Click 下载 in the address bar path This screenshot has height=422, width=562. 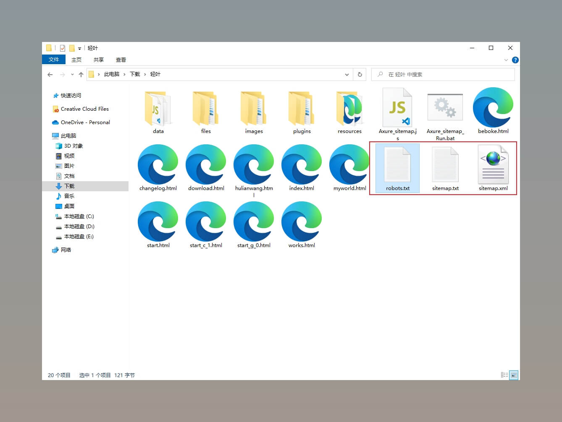click(x=135, y=74)
